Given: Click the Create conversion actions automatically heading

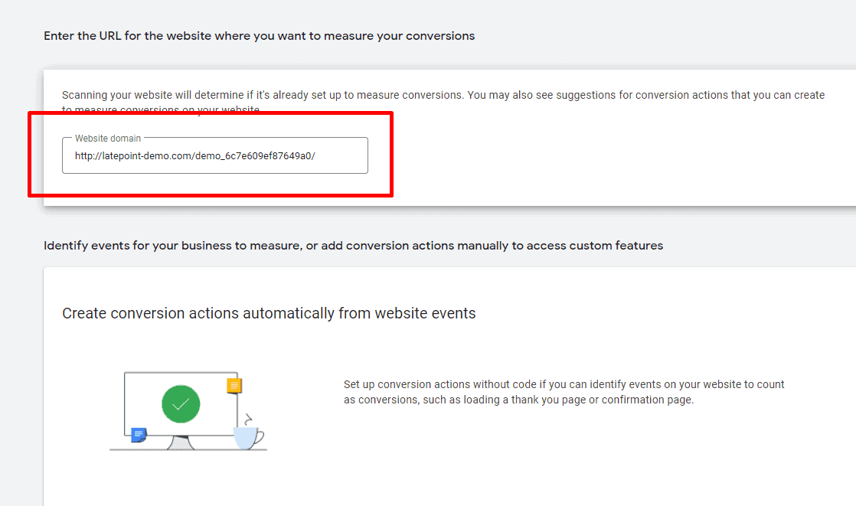Looking at the screenshot, I should click(269, 313).
